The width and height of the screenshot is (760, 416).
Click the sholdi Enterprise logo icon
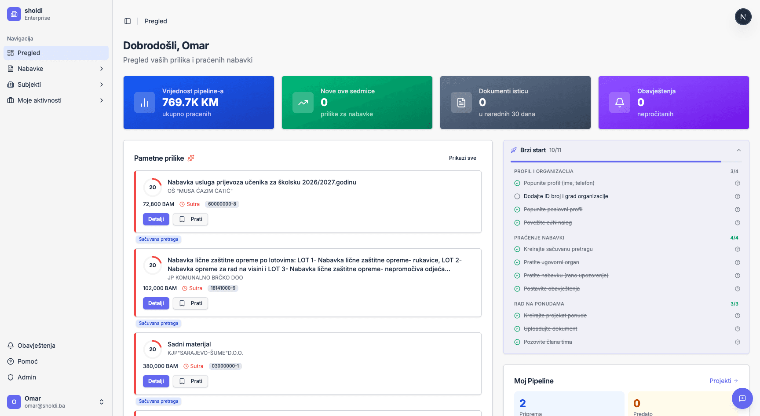pos(14,14)
